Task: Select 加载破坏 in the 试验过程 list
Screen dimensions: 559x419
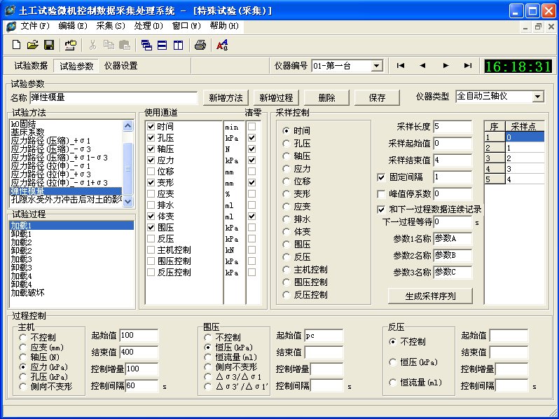Action: pyautogui.click(x=29, y=292)
